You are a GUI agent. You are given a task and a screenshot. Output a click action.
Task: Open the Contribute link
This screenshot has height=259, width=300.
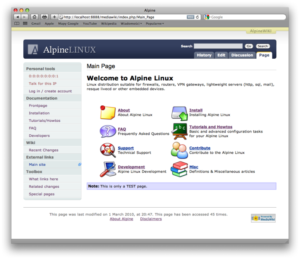coord(200,148)
